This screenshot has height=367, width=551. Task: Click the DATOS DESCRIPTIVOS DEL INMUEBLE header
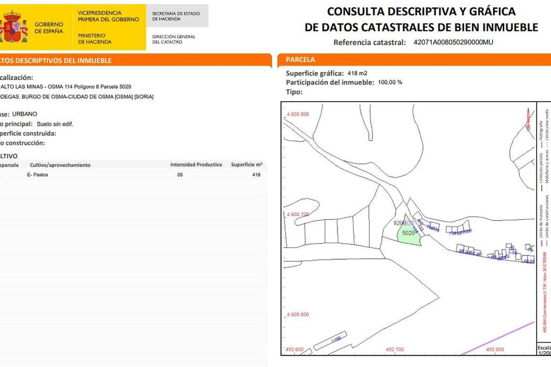pyautogui.click(x=56, y=61)
